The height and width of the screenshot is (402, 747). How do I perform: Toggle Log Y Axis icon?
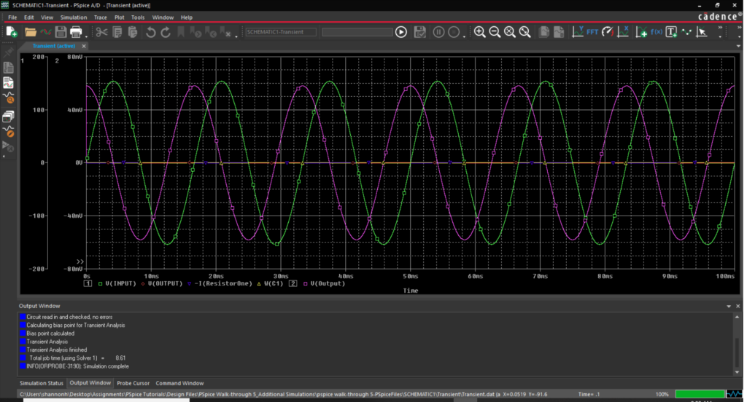pyautogui.click(x=578, y=32)
